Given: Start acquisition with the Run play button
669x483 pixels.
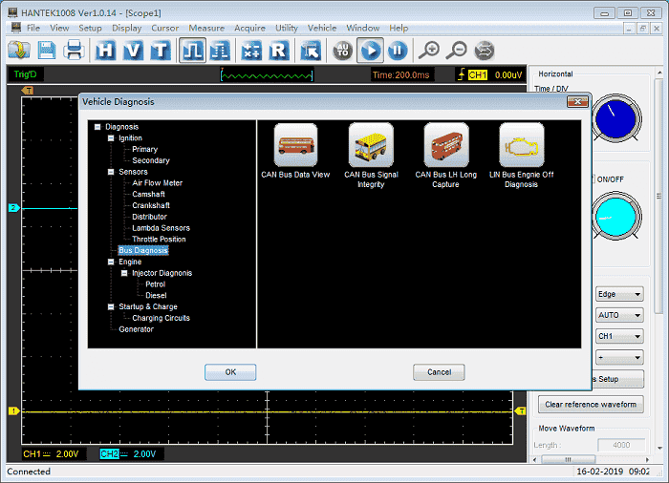Looking at the screenshot, I should 370,51.
